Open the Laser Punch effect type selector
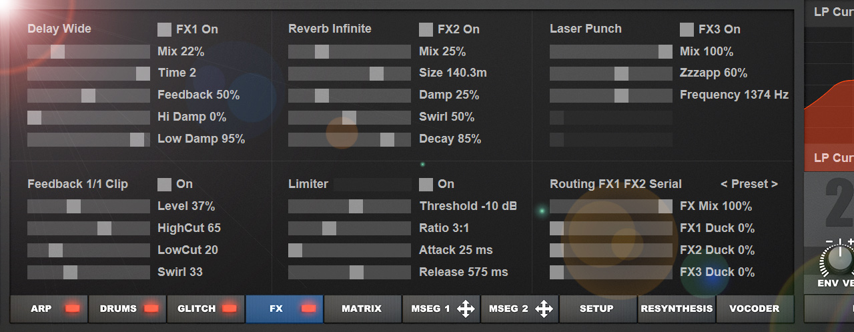 (x=585, y=29)
